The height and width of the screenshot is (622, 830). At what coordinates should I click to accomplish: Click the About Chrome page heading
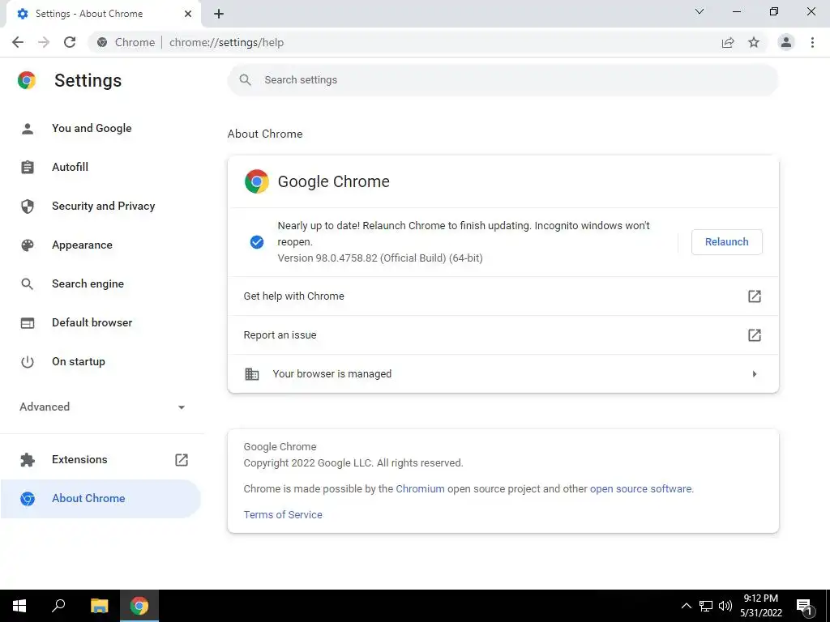pyautogui.click(x=265, y=134)
